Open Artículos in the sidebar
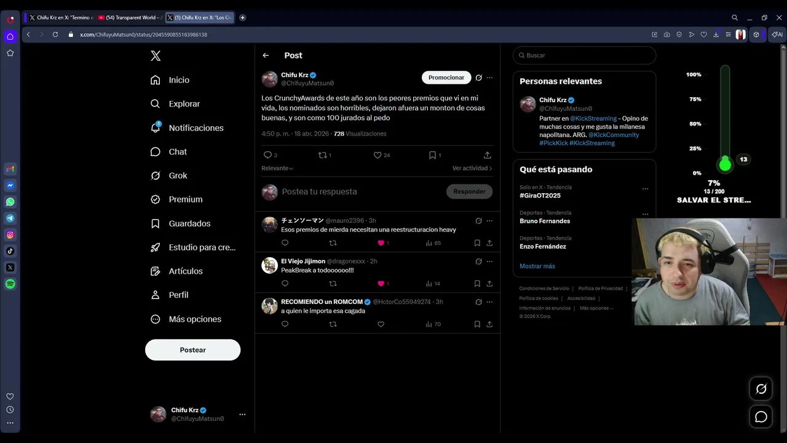Image resolution: width=787 pixels, height=443 pixels. coord(176,271)
